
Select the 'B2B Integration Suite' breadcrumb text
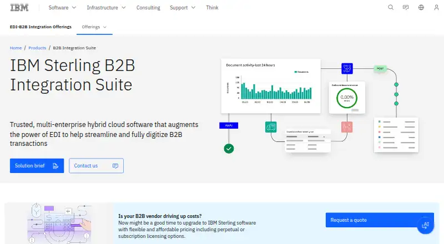coord(74,48)
